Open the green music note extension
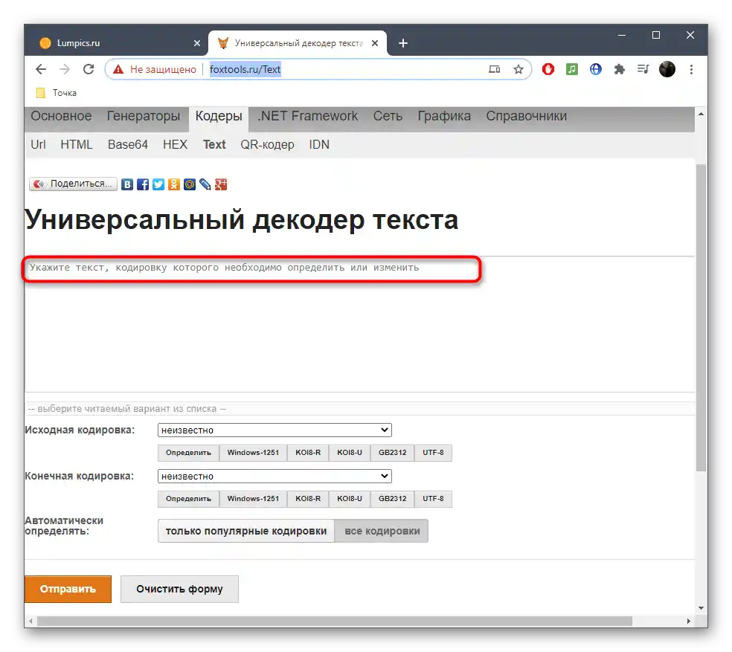Screen dimensions: 732x652 pos(572,70)
